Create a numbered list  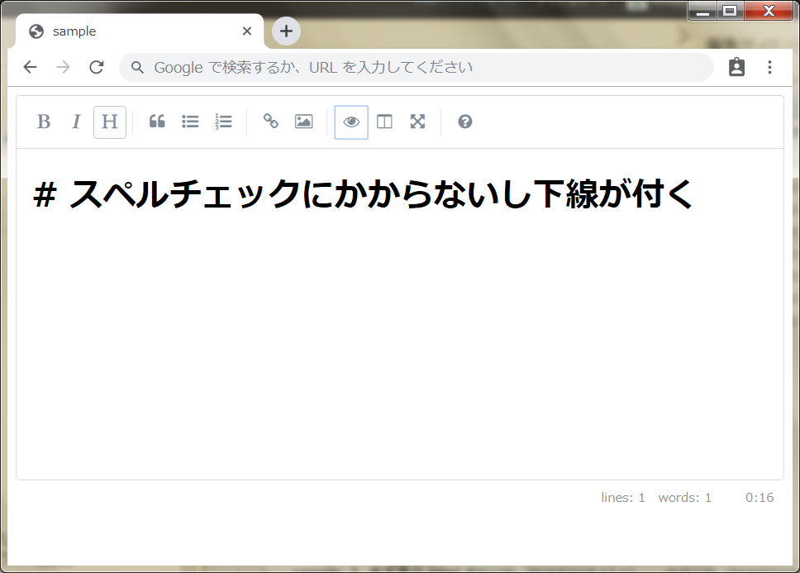pyautogui.click(x=223, y=122)
